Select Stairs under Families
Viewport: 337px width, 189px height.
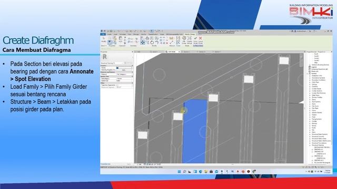pos(314,132)
